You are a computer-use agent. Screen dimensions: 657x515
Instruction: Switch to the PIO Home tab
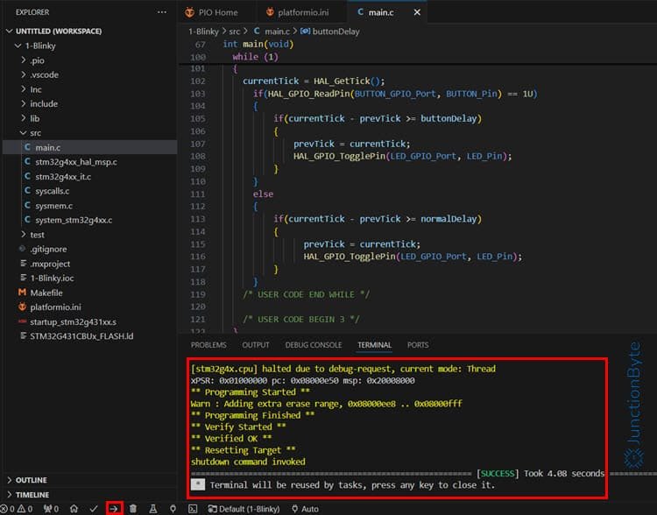click(212, 12)
